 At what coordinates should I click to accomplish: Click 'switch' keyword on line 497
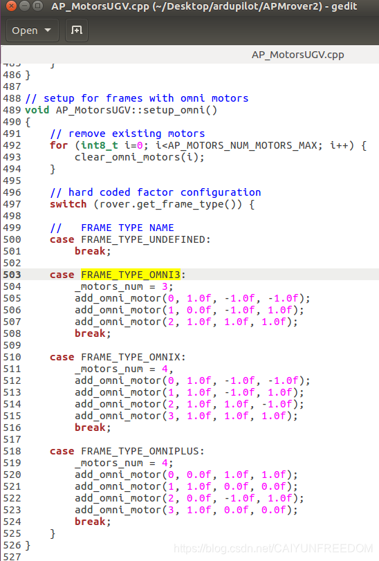point(68,204)
